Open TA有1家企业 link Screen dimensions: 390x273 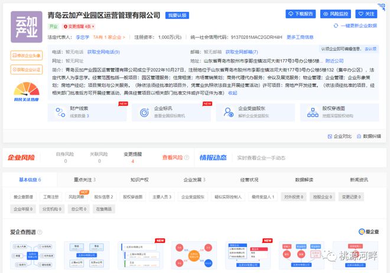coord(109,37)
